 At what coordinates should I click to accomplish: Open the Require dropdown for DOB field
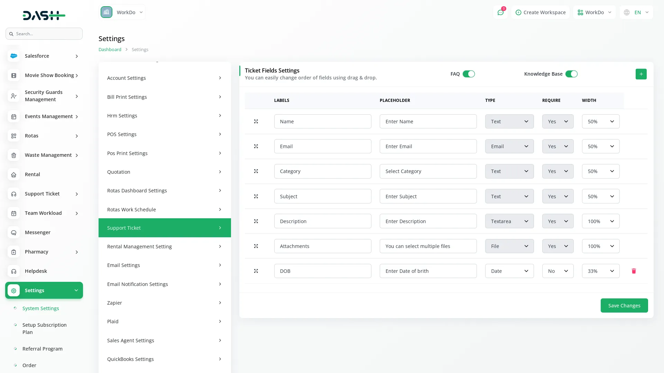557,271
